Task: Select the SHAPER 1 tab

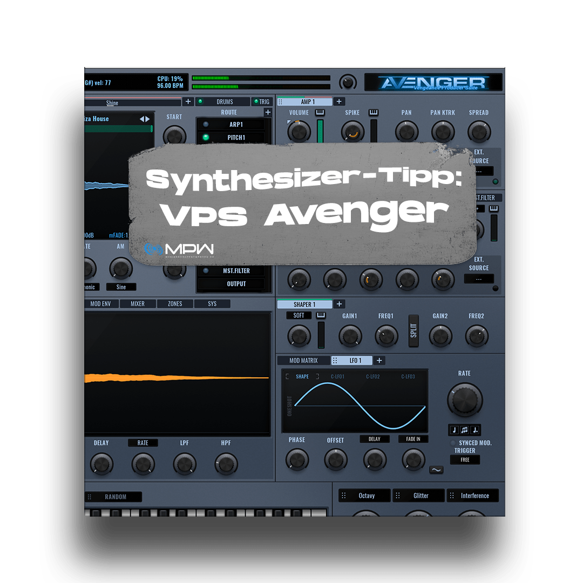Action: coord(304,304)
